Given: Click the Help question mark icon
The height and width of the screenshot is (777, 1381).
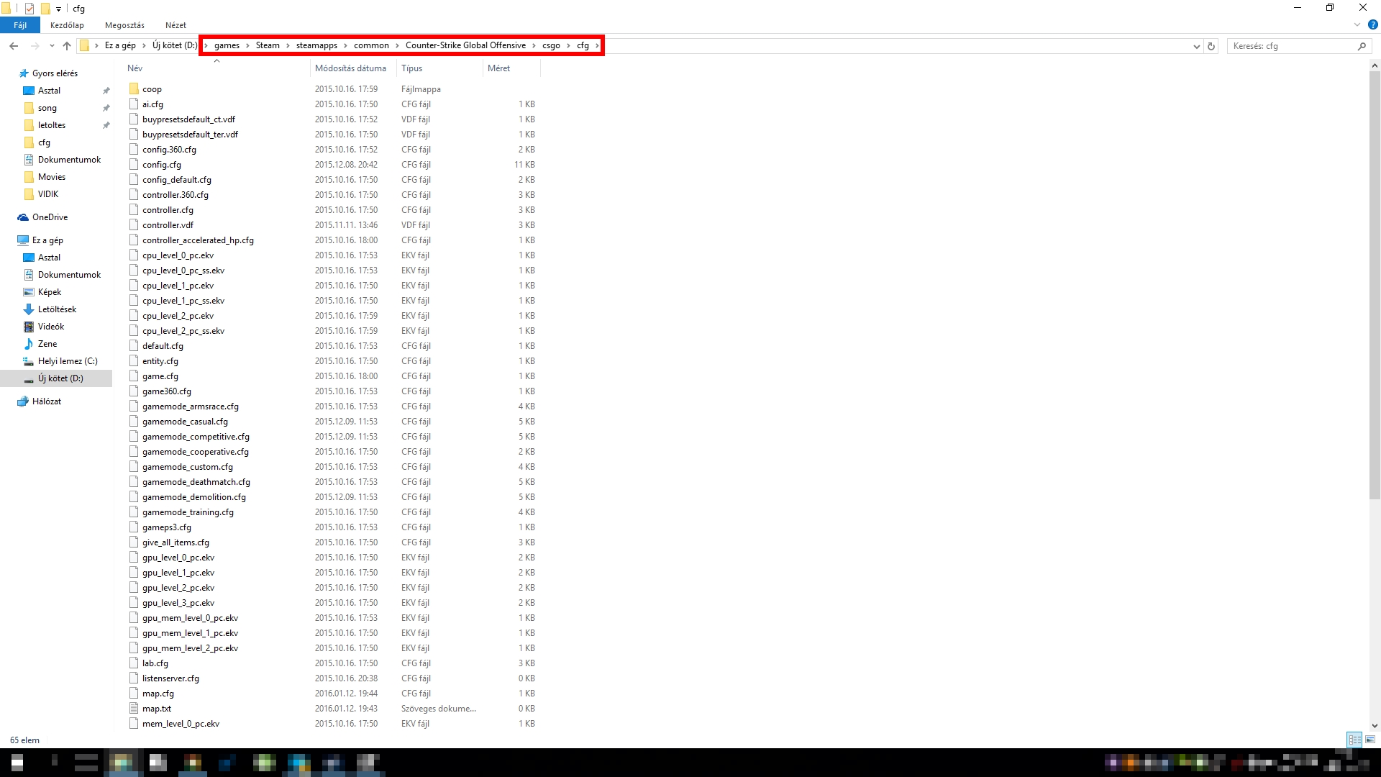Looking at the screenshot, I should 1372,24.
